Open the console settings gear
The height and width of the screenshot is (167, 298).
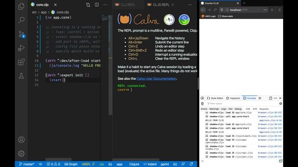(280, 103)
